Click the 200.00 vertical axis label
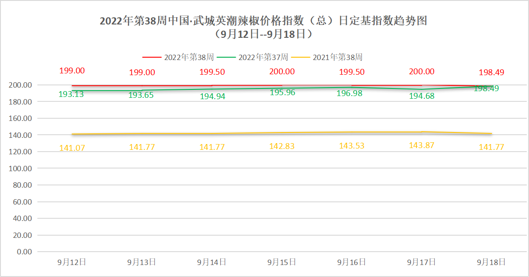 tap(20, 84)
